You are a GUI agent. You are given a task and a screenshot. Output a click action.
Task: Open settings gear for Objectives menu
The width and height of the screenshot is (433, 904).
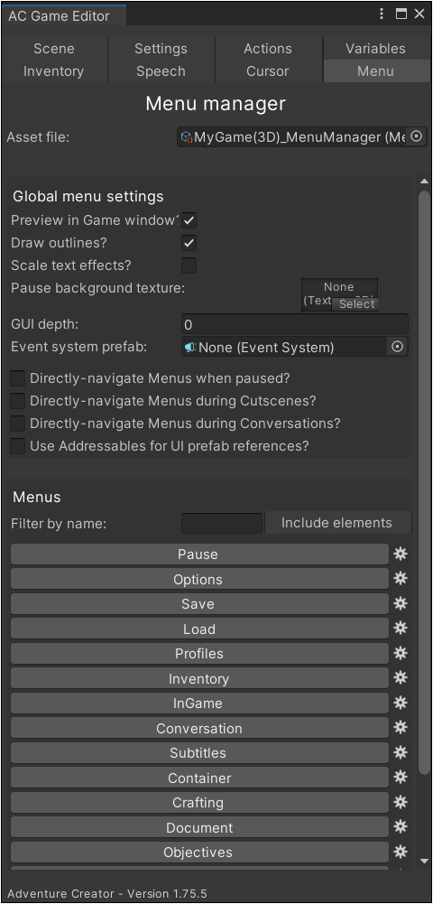[401, 852]
